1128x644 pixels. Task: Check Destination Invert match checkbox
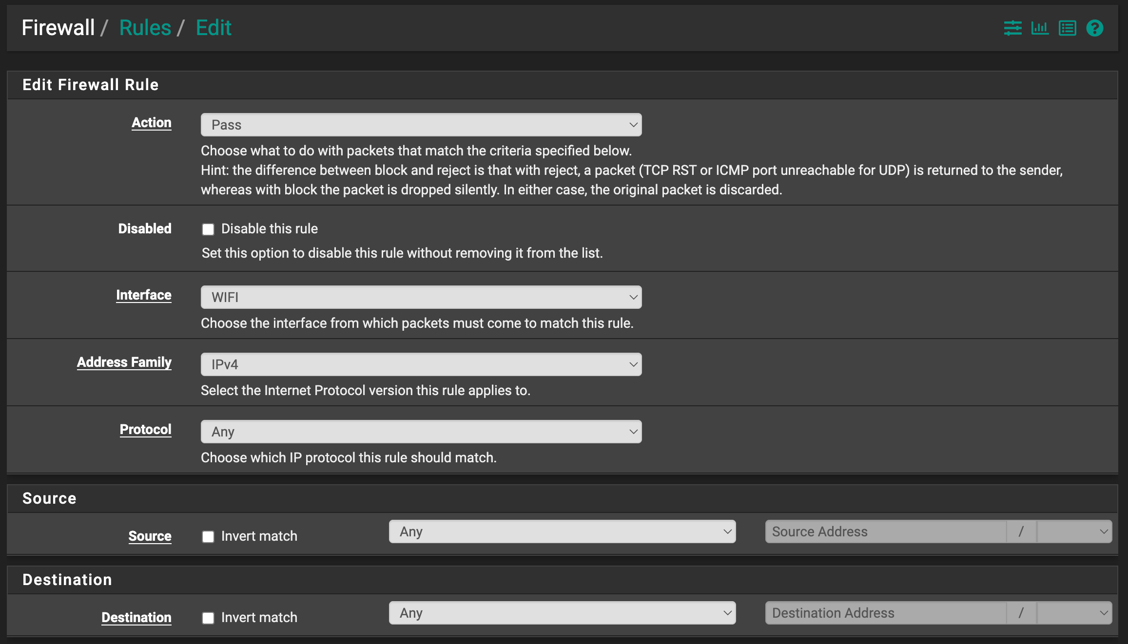coord(208,618)
